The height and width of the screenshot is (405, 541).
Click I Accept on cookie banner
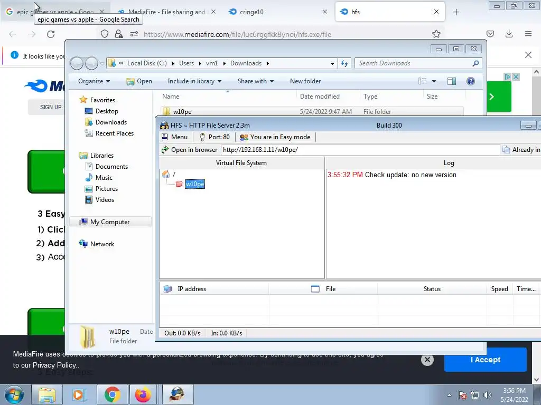[486, 360]
